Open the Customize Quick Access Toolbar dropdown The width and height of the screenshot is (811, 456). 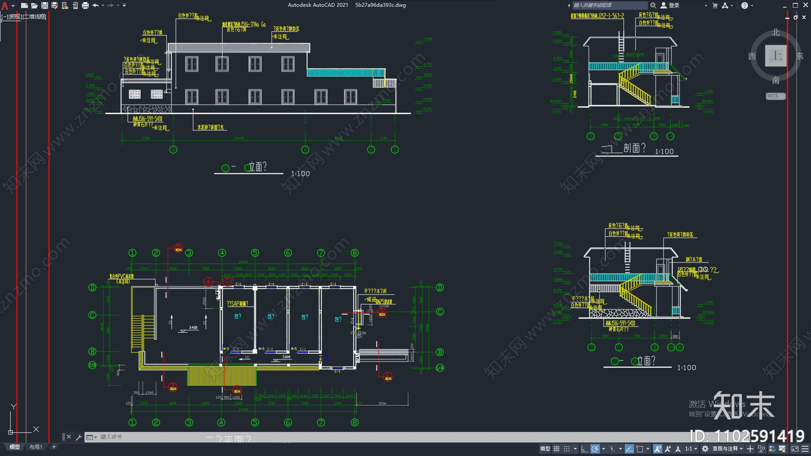coord(124,6)
